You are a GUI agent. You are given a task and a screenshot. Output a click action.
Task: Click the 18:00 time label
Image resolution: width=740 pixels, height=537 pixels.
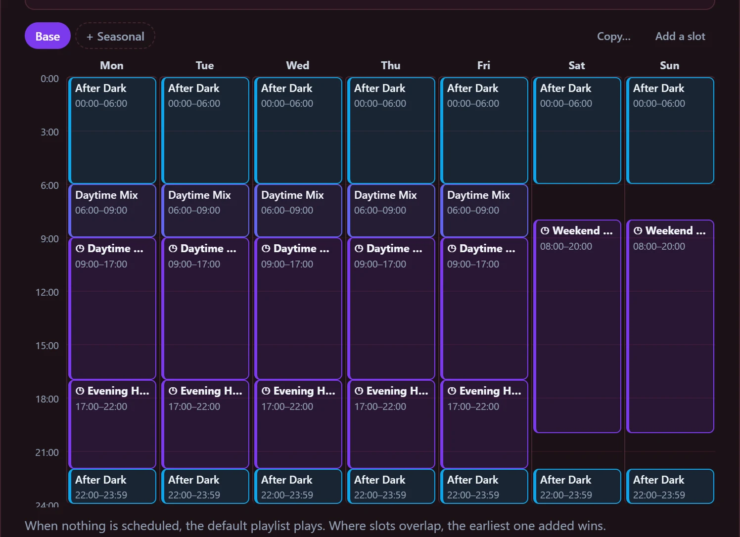47,399
